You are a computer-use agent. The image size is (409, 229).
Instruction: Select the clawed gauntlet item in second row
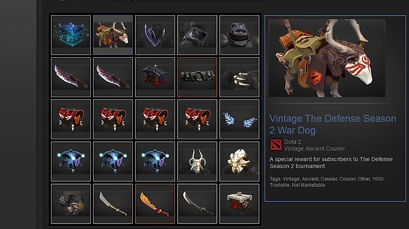pos(239,77)
